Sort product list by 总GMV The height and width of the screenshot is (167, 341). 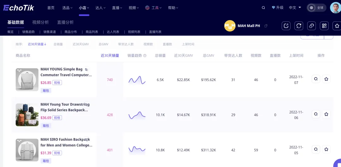103,44
